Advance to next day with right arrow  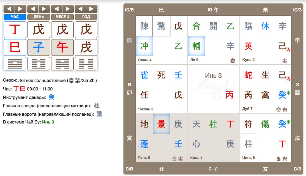pos(44,9)
